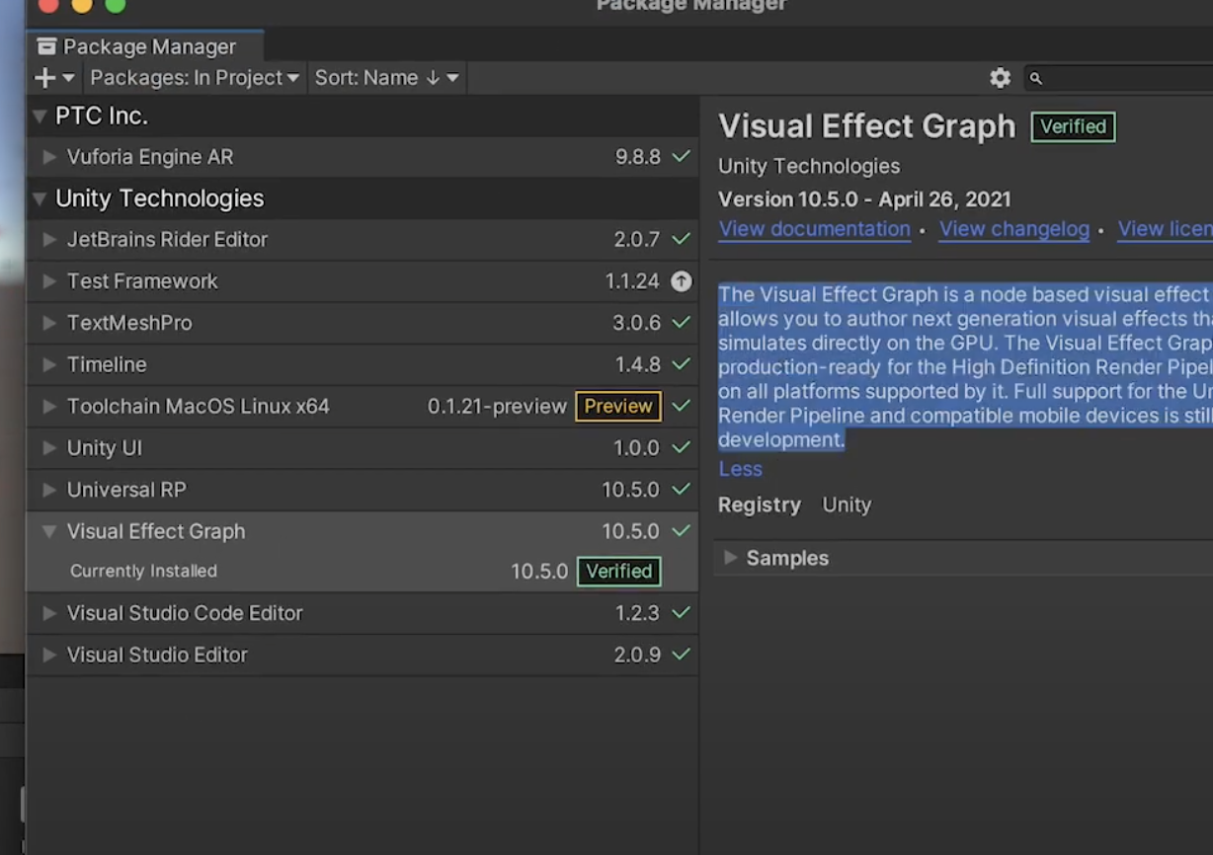Click the Visual Studio Editor version 2.0.9

(636, 655)
